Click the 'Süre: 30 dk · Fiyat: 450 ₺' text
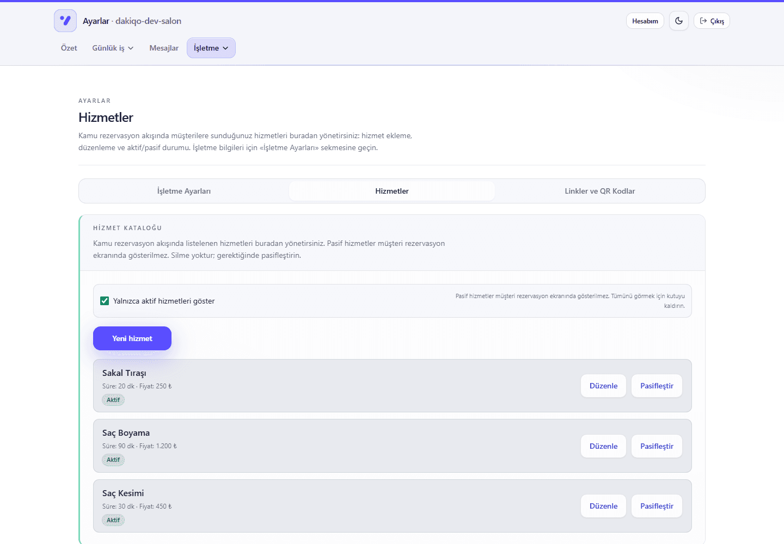 click(x=137, y=506)
